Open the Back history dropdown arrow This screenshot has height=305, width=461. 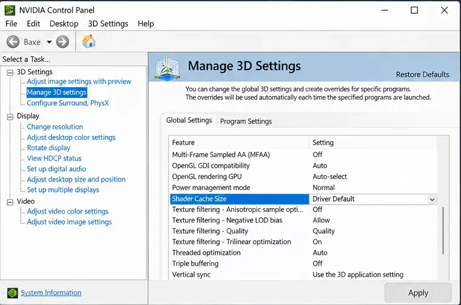[49, 42]
